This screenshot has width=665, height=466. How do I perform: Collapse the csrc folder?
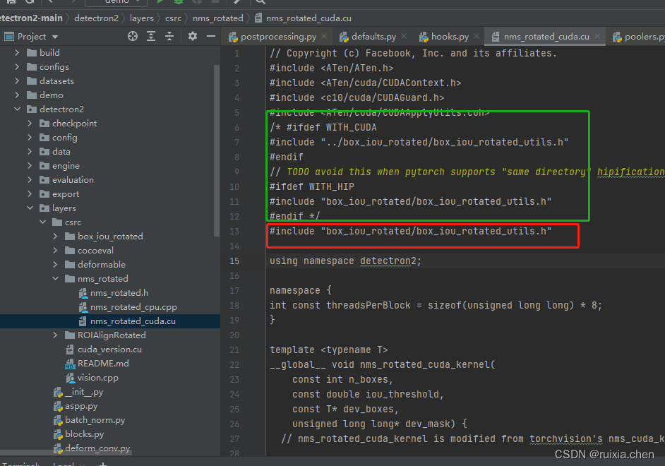click(42, 222)
